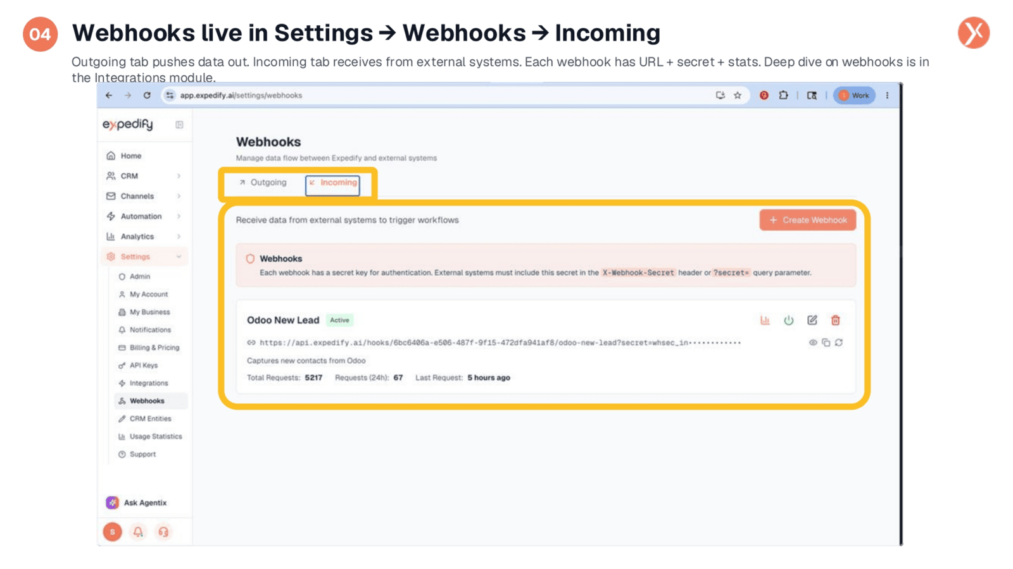Open Support in settings submenu

point(142,454)
